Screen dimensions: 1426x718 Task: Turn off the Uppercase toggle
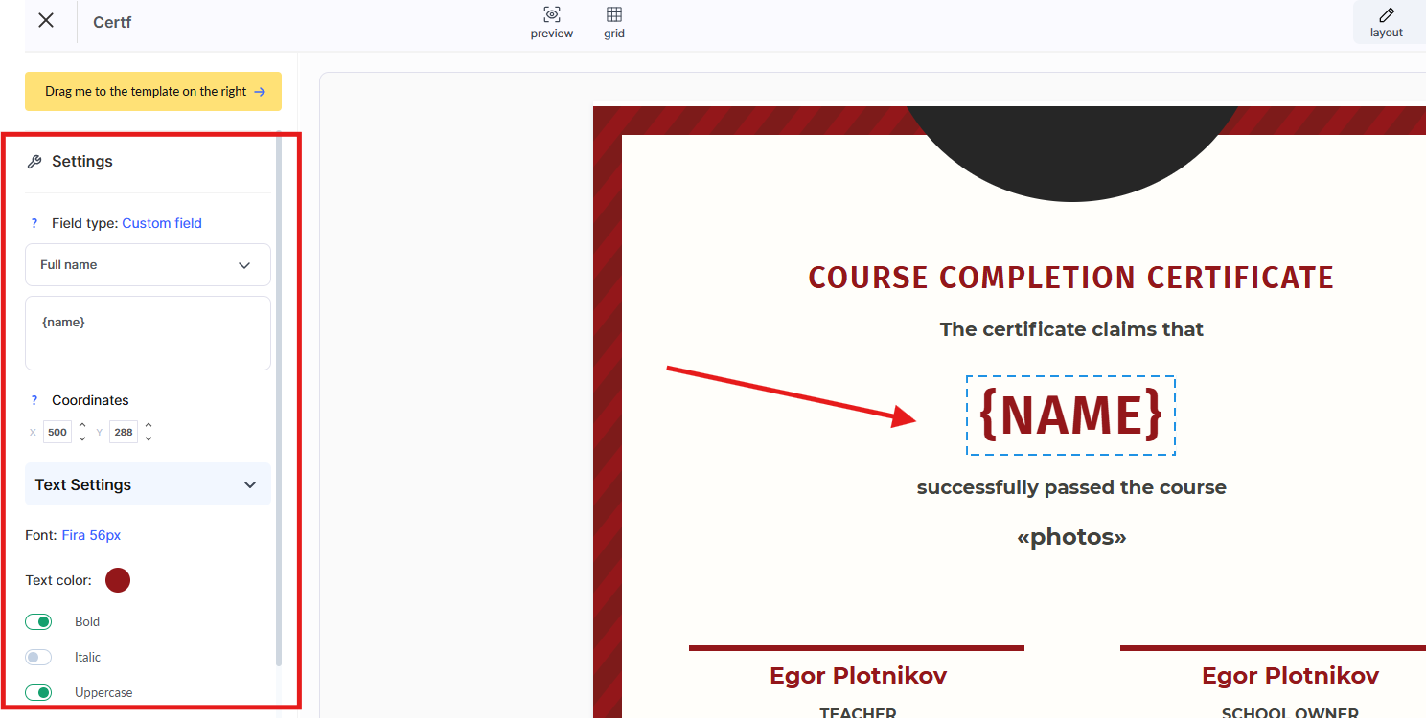coord(38,693)
